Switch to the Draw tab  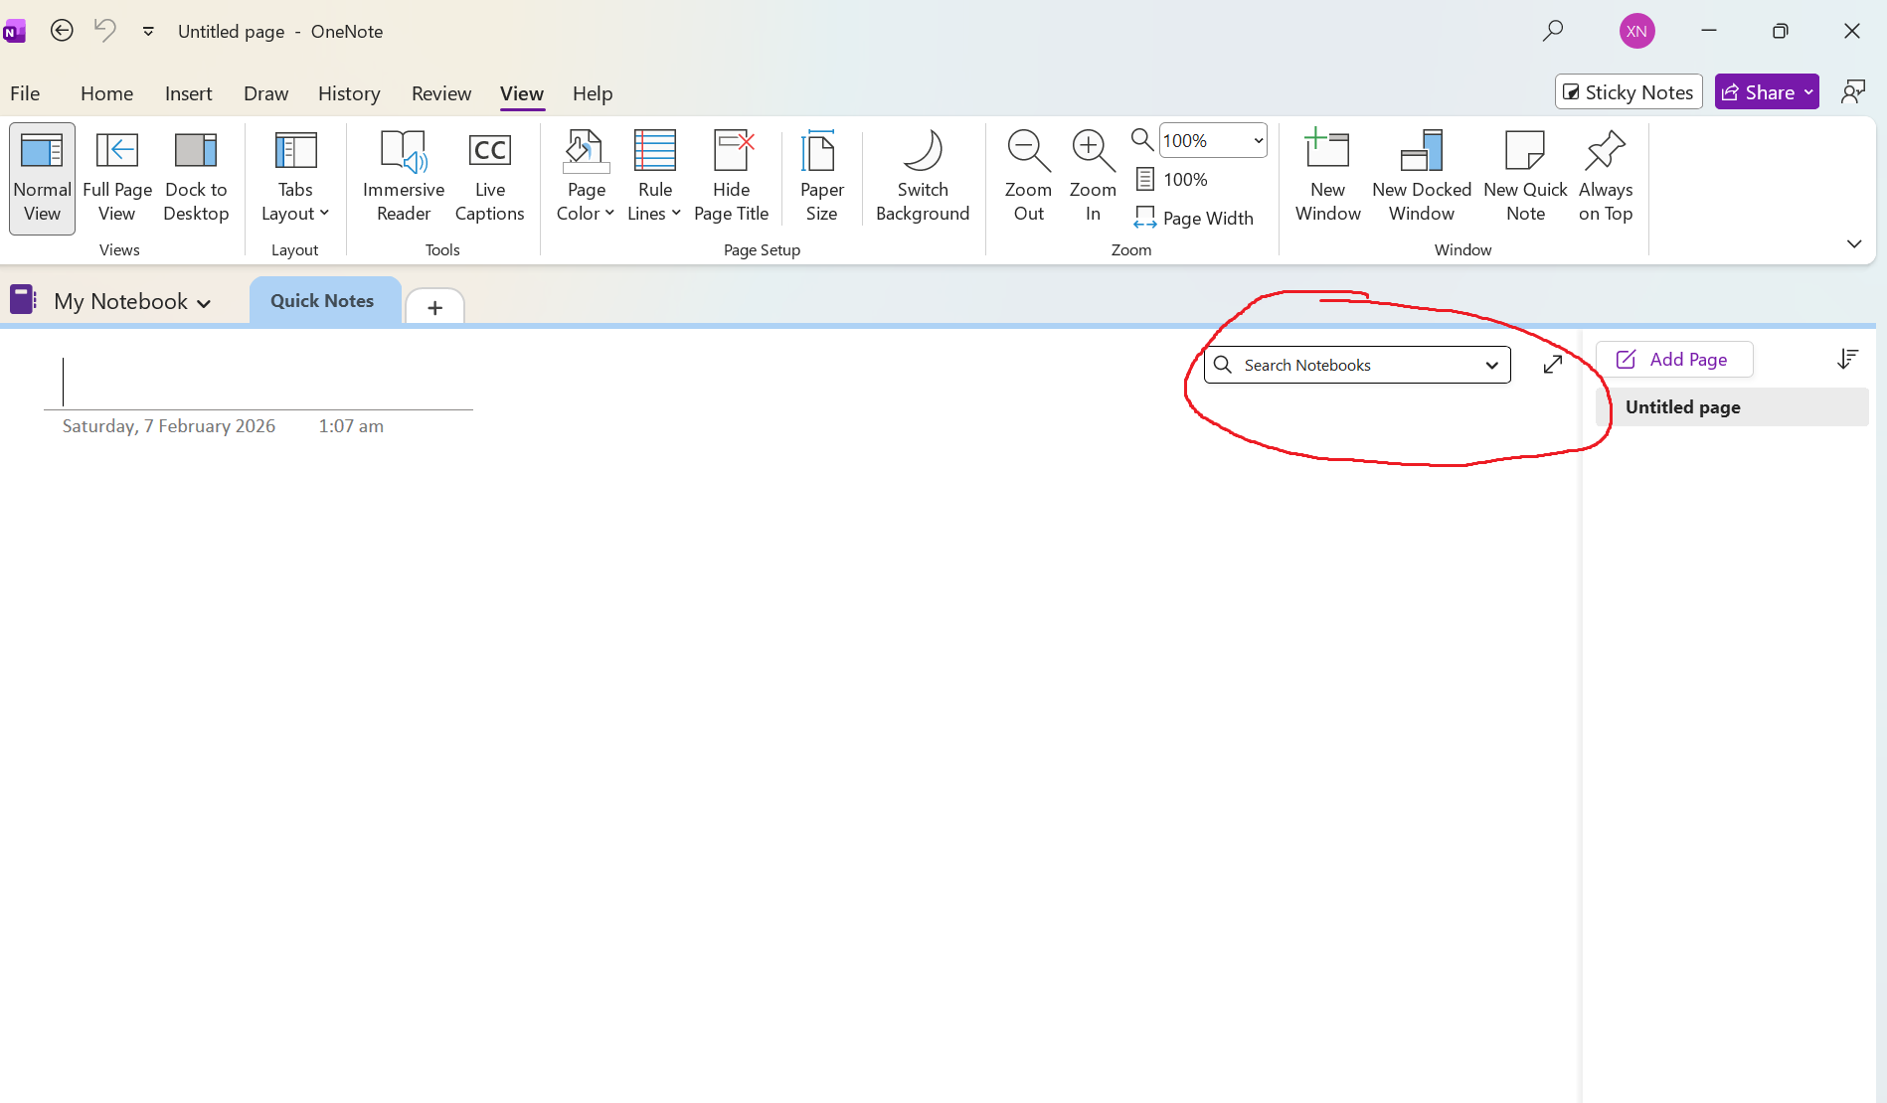click(265, 93)
